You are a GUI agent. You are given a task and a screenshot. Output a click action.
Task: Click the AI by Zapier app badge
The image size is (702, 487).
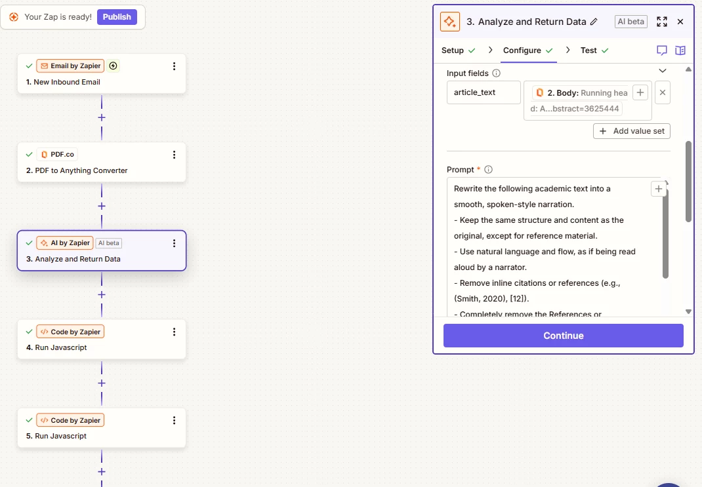pyautogui.click(x=65, y=243)
